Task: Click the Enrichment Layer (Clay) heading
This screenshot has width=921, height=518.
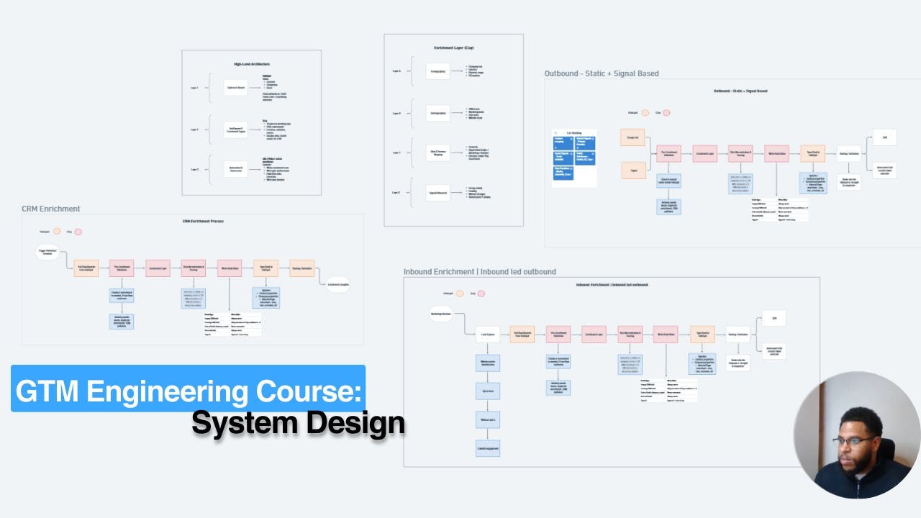Action: pyautogui.click(x=453, y=47)
